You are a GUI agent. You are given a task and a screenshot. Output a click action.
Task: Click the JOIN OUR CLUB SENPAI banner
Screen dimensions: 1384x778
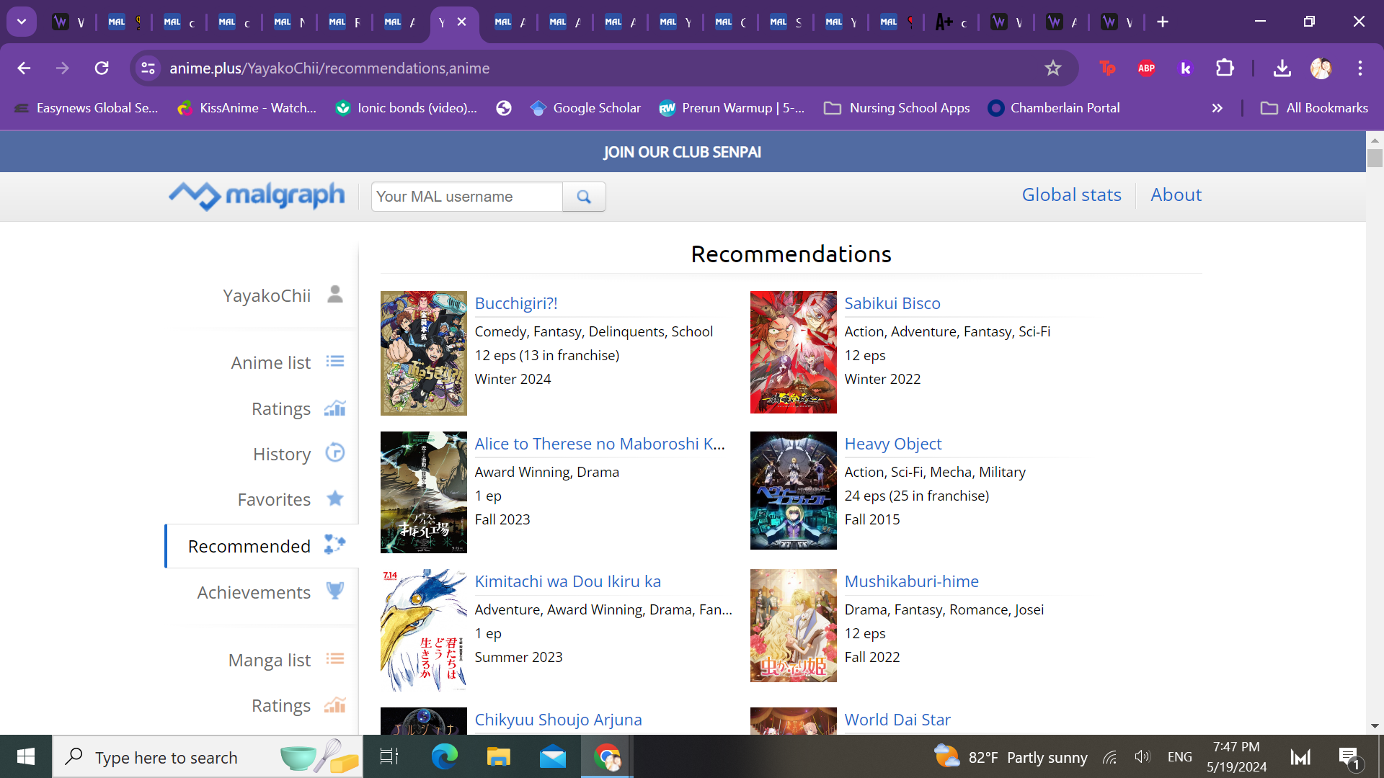tap(682, 152)
